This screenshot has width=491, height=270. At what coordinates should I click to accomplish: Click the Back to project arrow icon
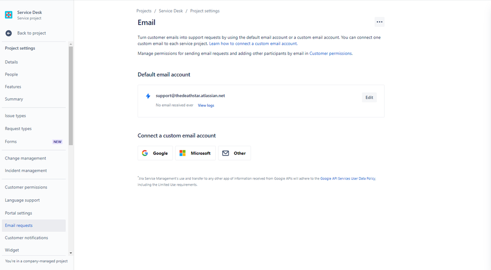click(x=9, y=33)
